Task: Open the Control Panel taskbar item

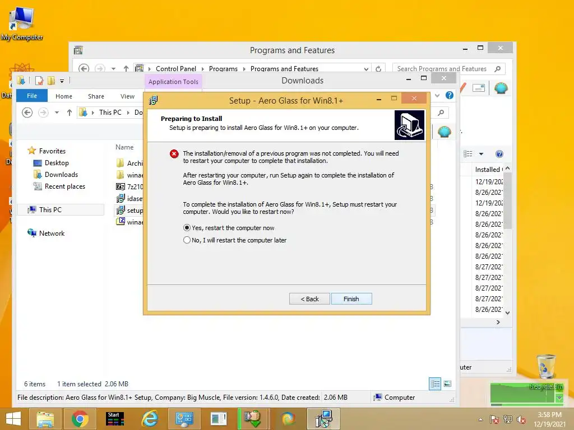Action: pos(184,419)
